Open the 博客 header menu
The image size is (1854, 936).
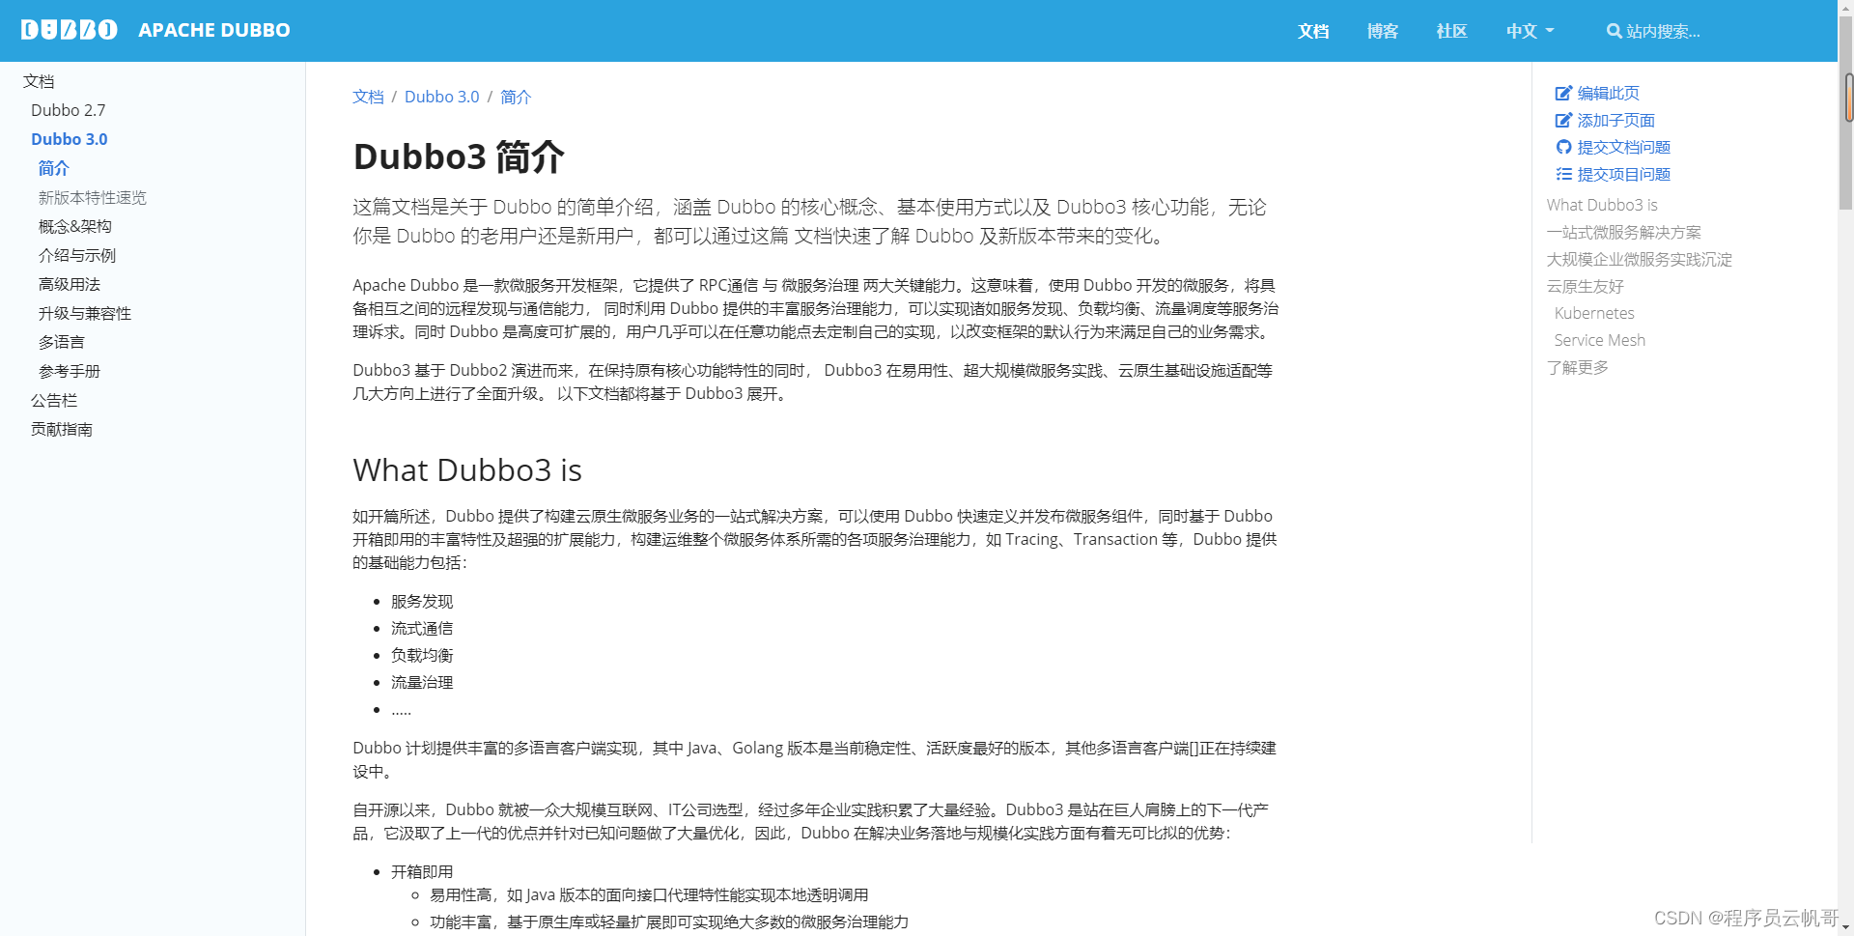[x=1383, y=31]
